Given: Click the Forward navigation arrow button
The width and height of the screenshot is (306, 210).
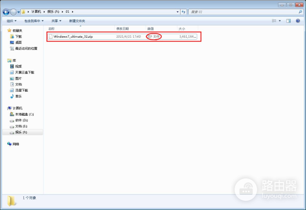Looking at the screenshot, I should point(13,12).
